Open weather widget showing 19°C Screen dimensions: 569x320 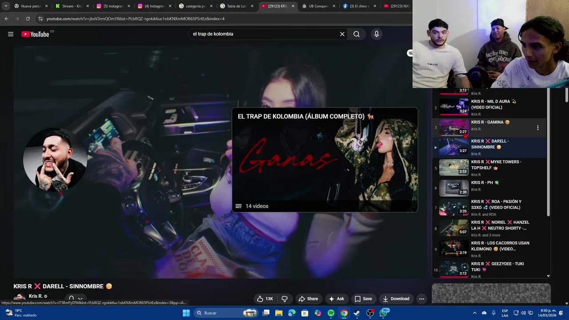pyautogui.click(x=20, y=313)
